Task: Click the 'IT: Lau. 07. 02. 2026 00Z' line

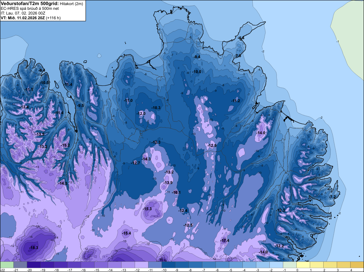Action: 23,13
